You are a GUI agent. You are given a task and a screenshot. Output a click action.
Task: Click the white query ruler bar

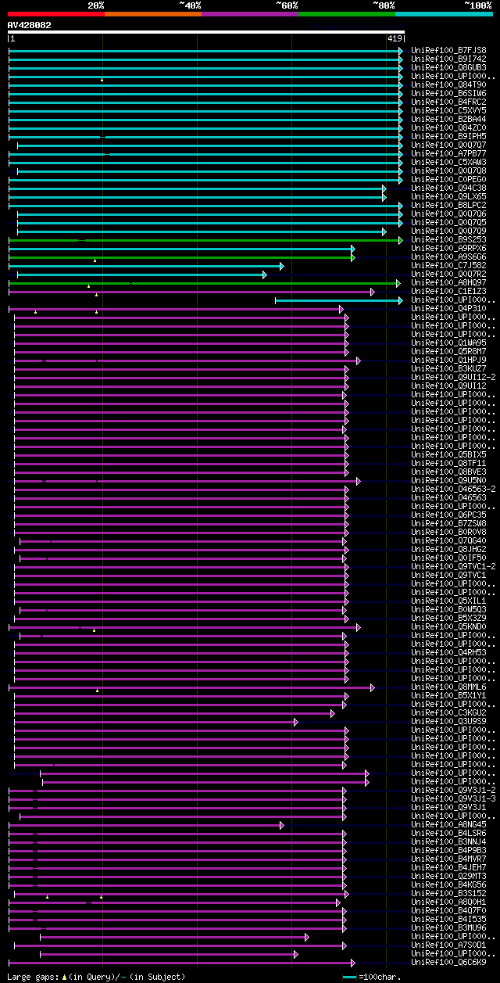[206, 32]
